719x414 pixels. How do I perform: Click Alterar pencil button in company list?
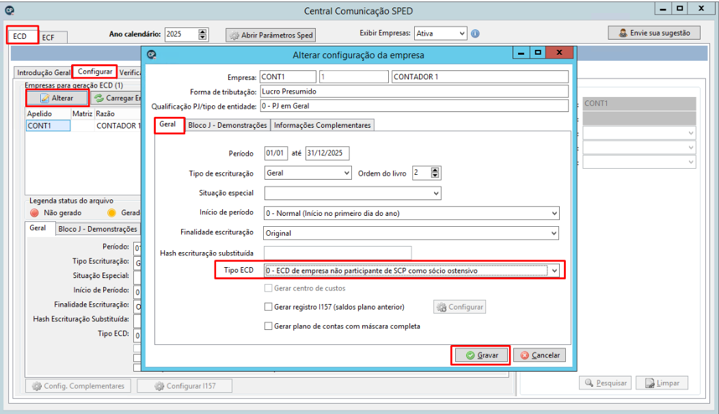tap(57, 98)
